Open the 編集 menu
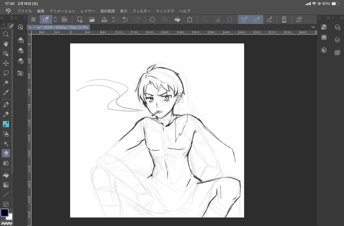 coord(41,11)
